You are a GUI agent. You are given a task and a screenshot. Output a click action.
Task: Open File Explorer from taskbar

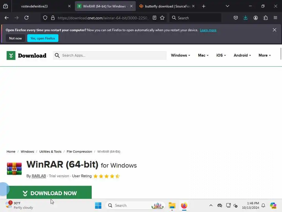pos(172,205)
